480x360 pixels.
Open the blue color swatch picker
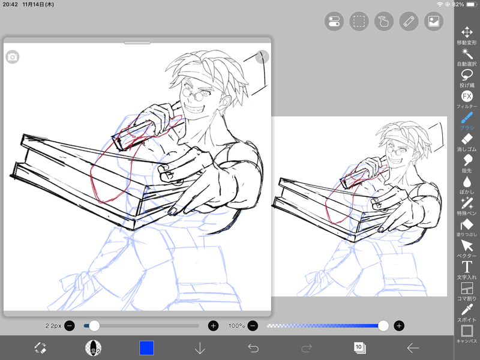(146, 348)
